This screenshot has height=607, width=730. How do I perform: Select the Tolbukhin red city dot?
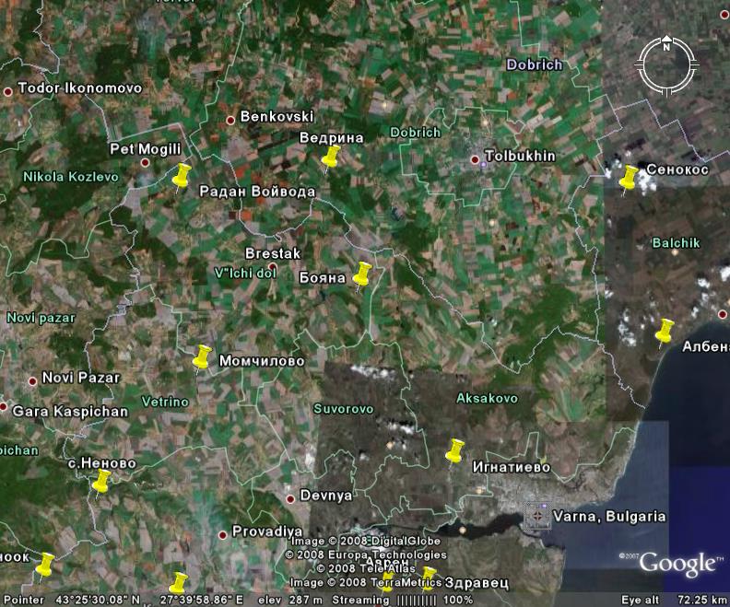[475, 160]
